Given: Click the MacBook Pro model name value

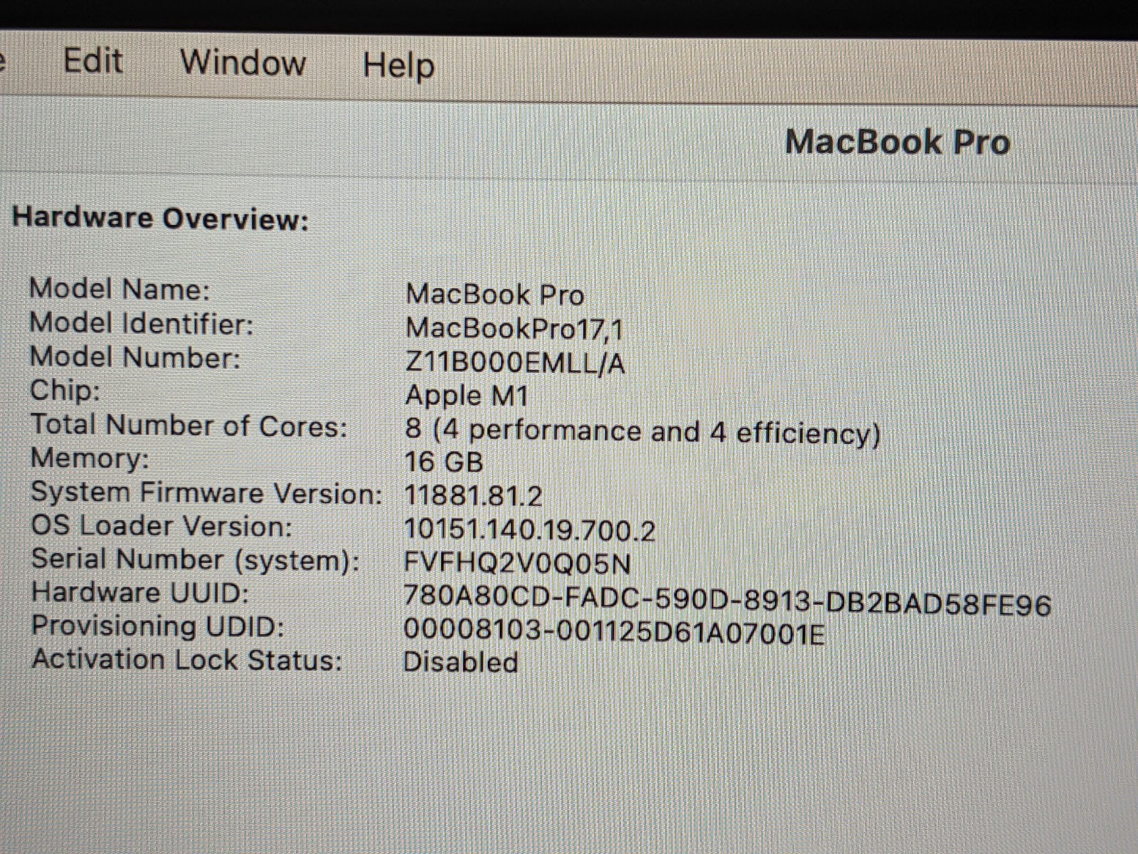Looking at the screenshot, I should (495, 294).
